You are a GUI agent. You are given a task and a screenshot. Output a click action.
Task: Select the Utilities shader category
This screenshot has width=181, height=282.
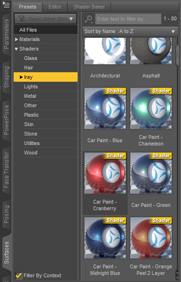[51, 143]
